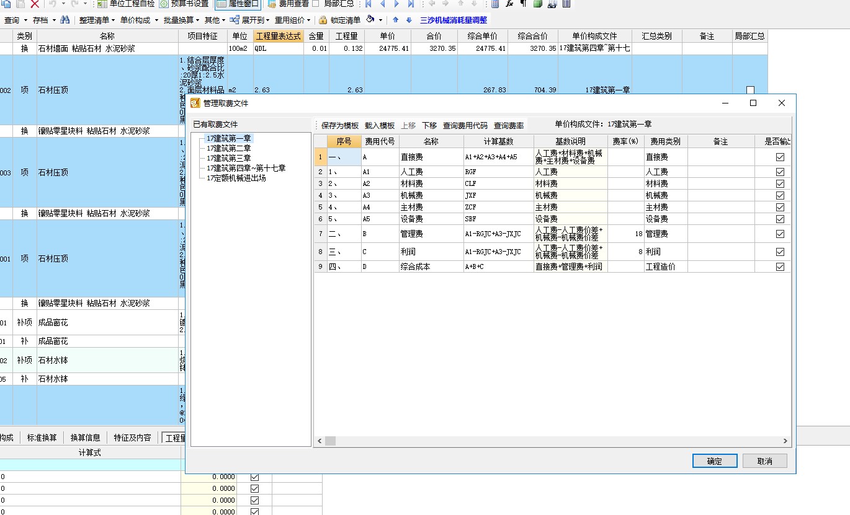Click the 取消 cancel button
The image size is (850, 515).
pos(765,461)
